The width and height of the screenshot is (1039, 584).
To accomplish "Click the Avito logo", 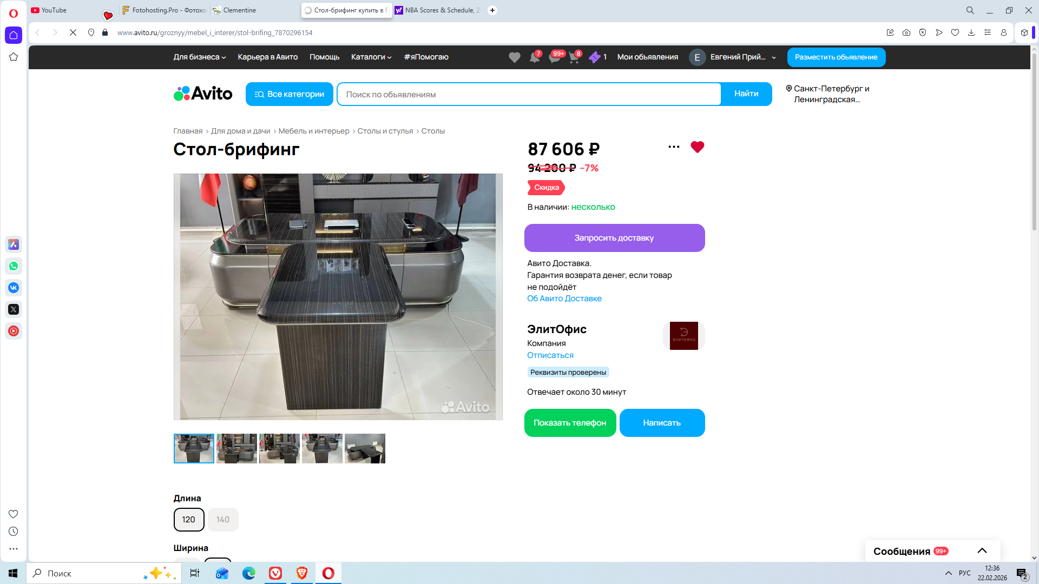I will tap(203, 94).
